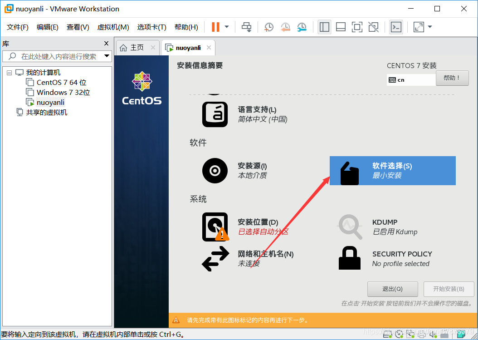Open 网络和主机名(N) arrows icon
The image size is (478, 340).
pyautogui.click(x=215, y=259)
